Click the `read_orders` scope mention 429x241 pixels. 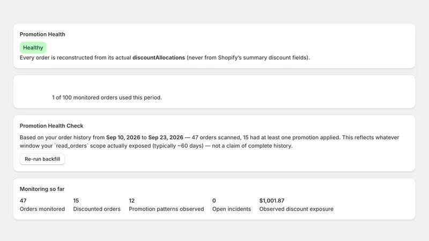(x=72, y=146)
